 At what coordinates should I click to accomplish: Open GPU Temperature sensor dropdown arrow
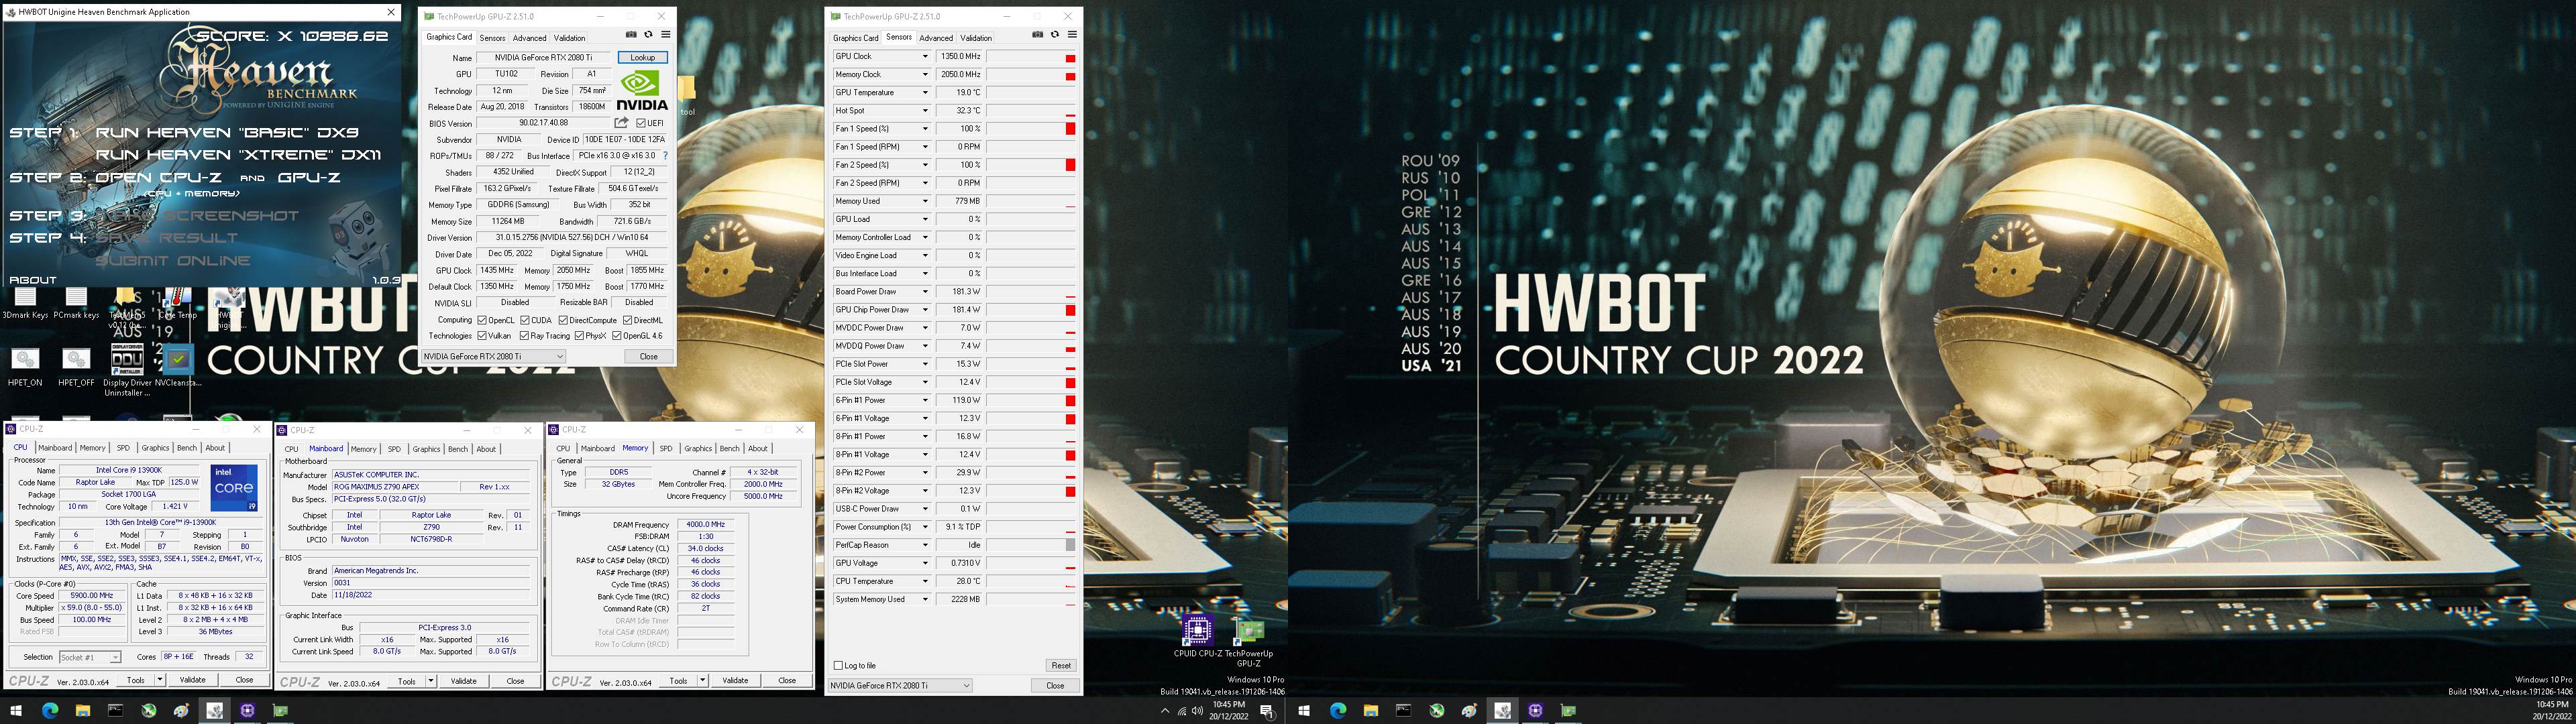click(925, 92)
